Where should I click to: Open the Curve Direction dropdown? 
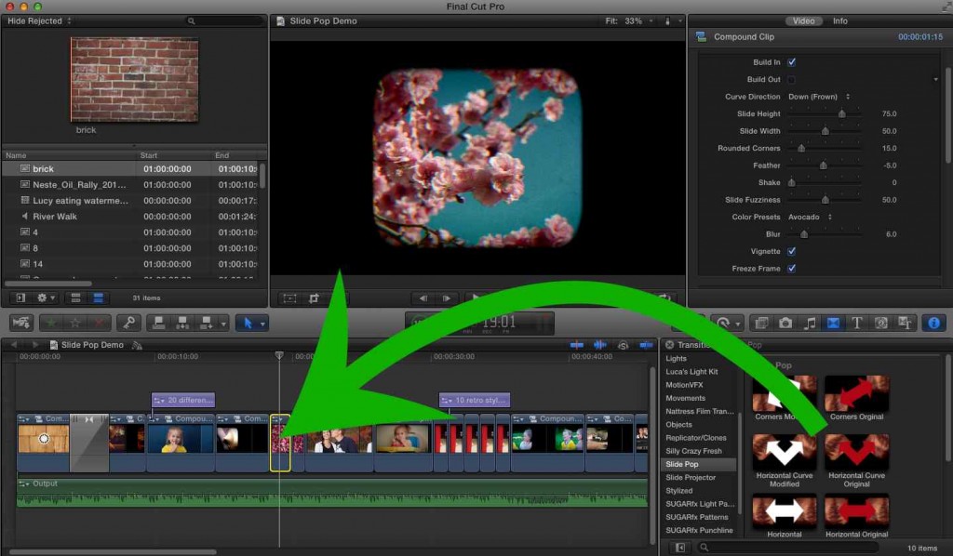(819, 97)
